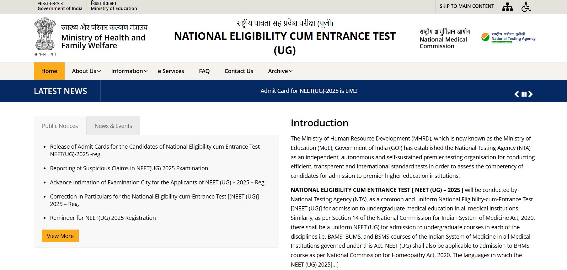
Task: Open Release of Admit Cards notice
Action: pos(155,150)
